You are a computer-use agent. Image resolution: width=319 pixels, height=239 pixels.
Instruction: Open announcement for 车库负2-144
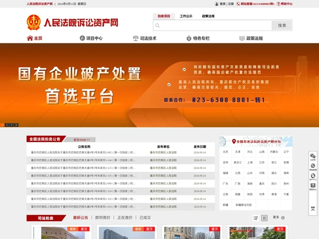tap(83, 160)
